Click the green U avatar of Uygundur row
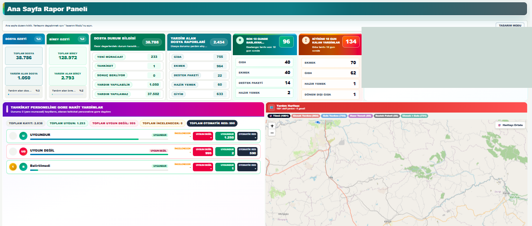The width and height of the screenshot is (532, 226). pyautogui.click(x=23, y=136)
